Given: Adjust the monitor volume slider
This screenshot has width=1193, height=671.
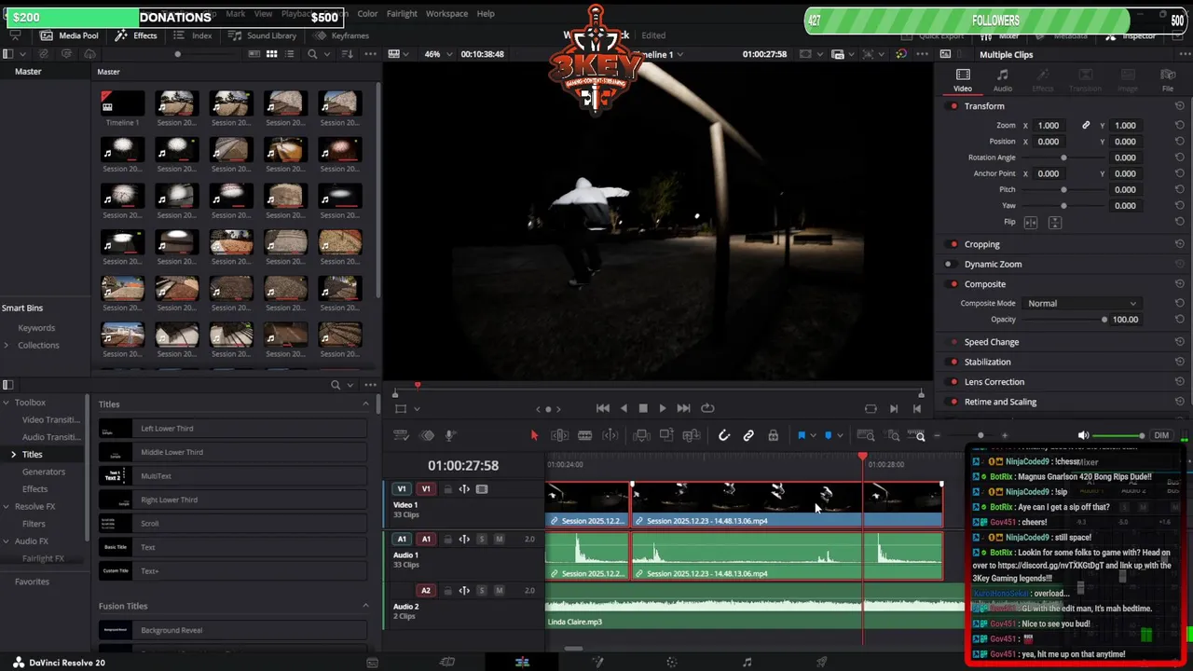Looking at the screenshot, I should click(1118, 435).
